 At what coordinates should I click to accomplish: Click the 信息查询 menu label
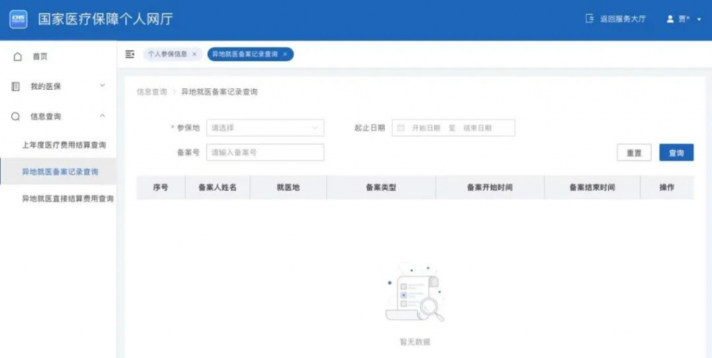(x=45, y=117)
